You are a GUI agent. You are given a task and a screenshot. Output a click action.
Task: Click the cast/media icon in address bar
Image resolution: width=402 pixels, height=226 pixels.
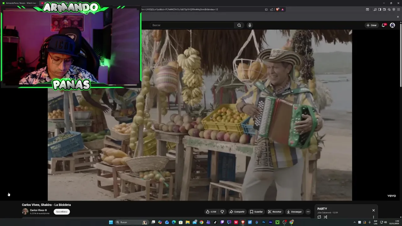266,9
